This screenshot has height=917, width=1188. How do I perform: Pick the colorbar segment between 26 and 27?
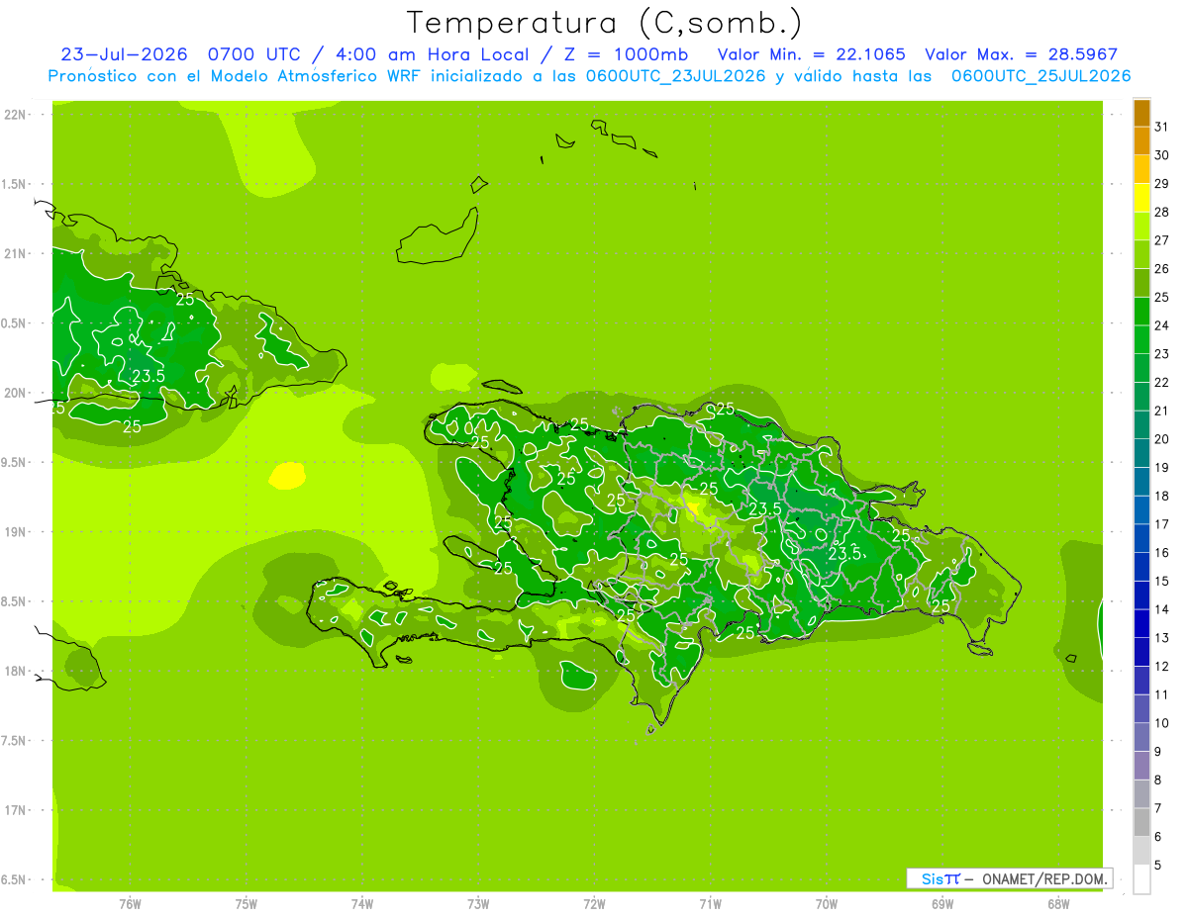point(1141,254)
